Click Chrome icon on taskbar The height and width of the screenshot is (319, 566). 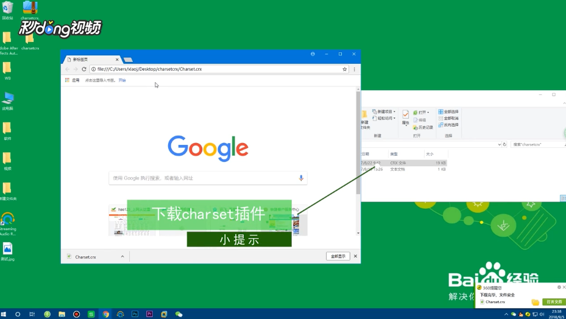pyautogui.click(x=106, y=314)
